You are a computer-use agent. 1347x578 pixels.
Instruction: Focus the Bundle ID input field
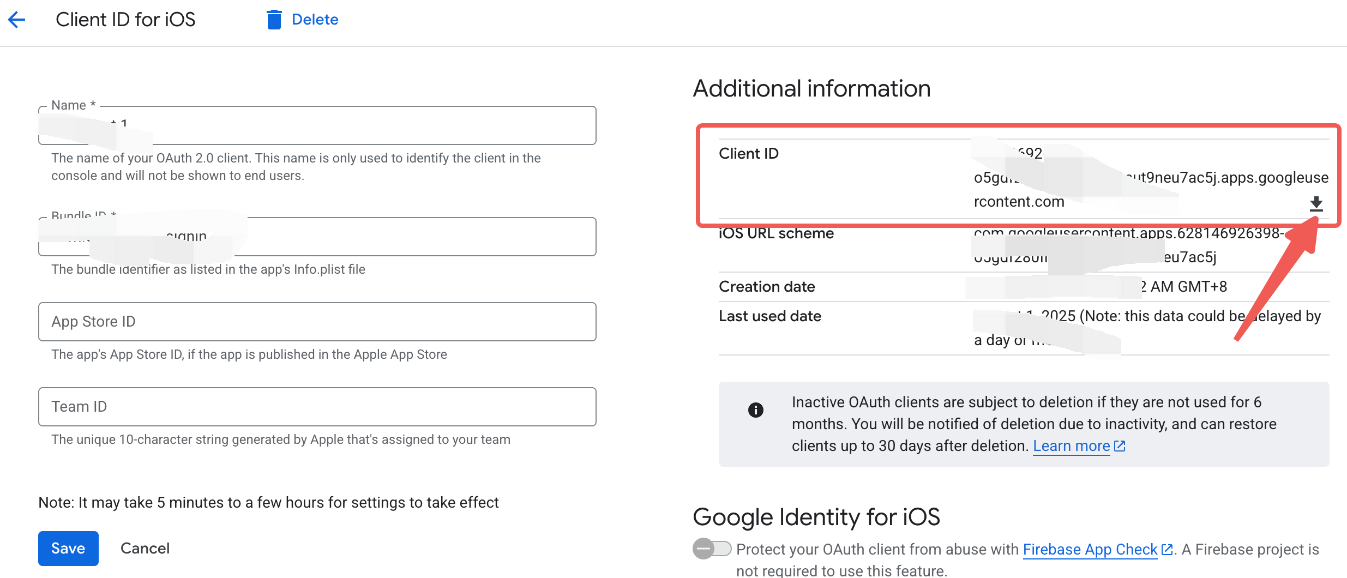click(x=317, y=237)
